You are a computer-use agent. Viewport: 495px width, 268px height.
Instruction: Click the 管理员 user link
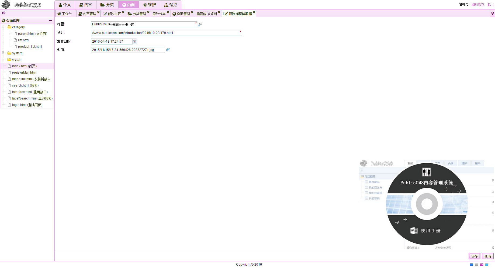[464, 5]
